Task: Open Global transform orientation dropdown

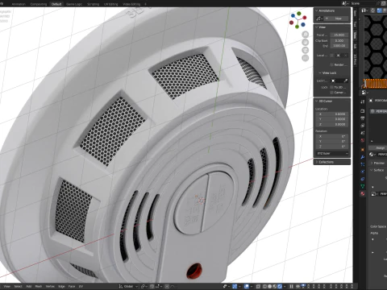Action: [x=128, y=286]
